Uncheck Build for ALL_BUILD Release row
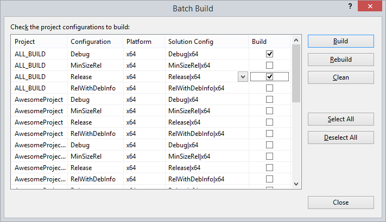This screenshot has height=222, width=386. (269, 77)
